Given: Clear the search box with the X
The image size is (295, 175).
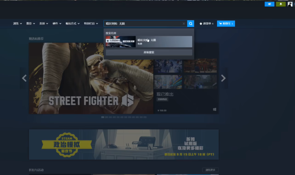Looking at the screenshot, I should pos(184,24).
